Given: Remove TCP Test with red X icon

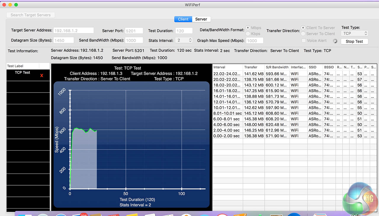Looking at the screenshot, I should [41, 76].
